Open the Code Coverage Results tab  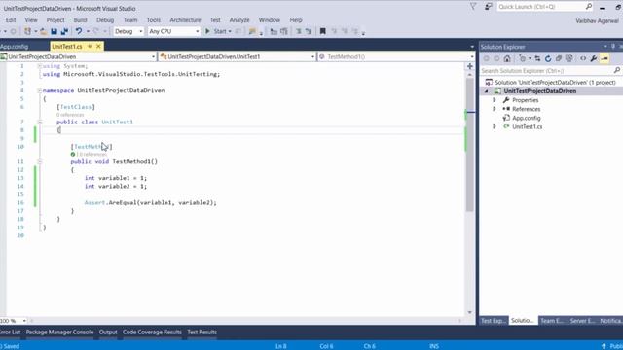click(x=152, y=332)
